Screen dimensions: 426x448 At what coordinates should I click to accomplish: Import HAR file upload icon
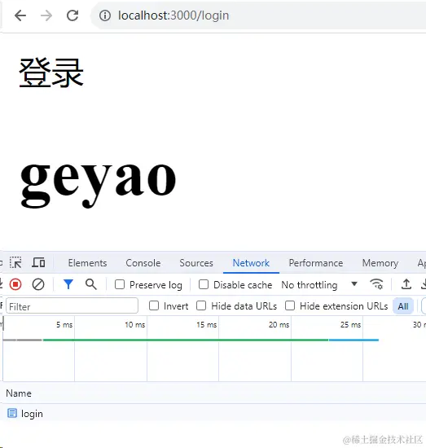pyautogui.click(x=406, y=284)
